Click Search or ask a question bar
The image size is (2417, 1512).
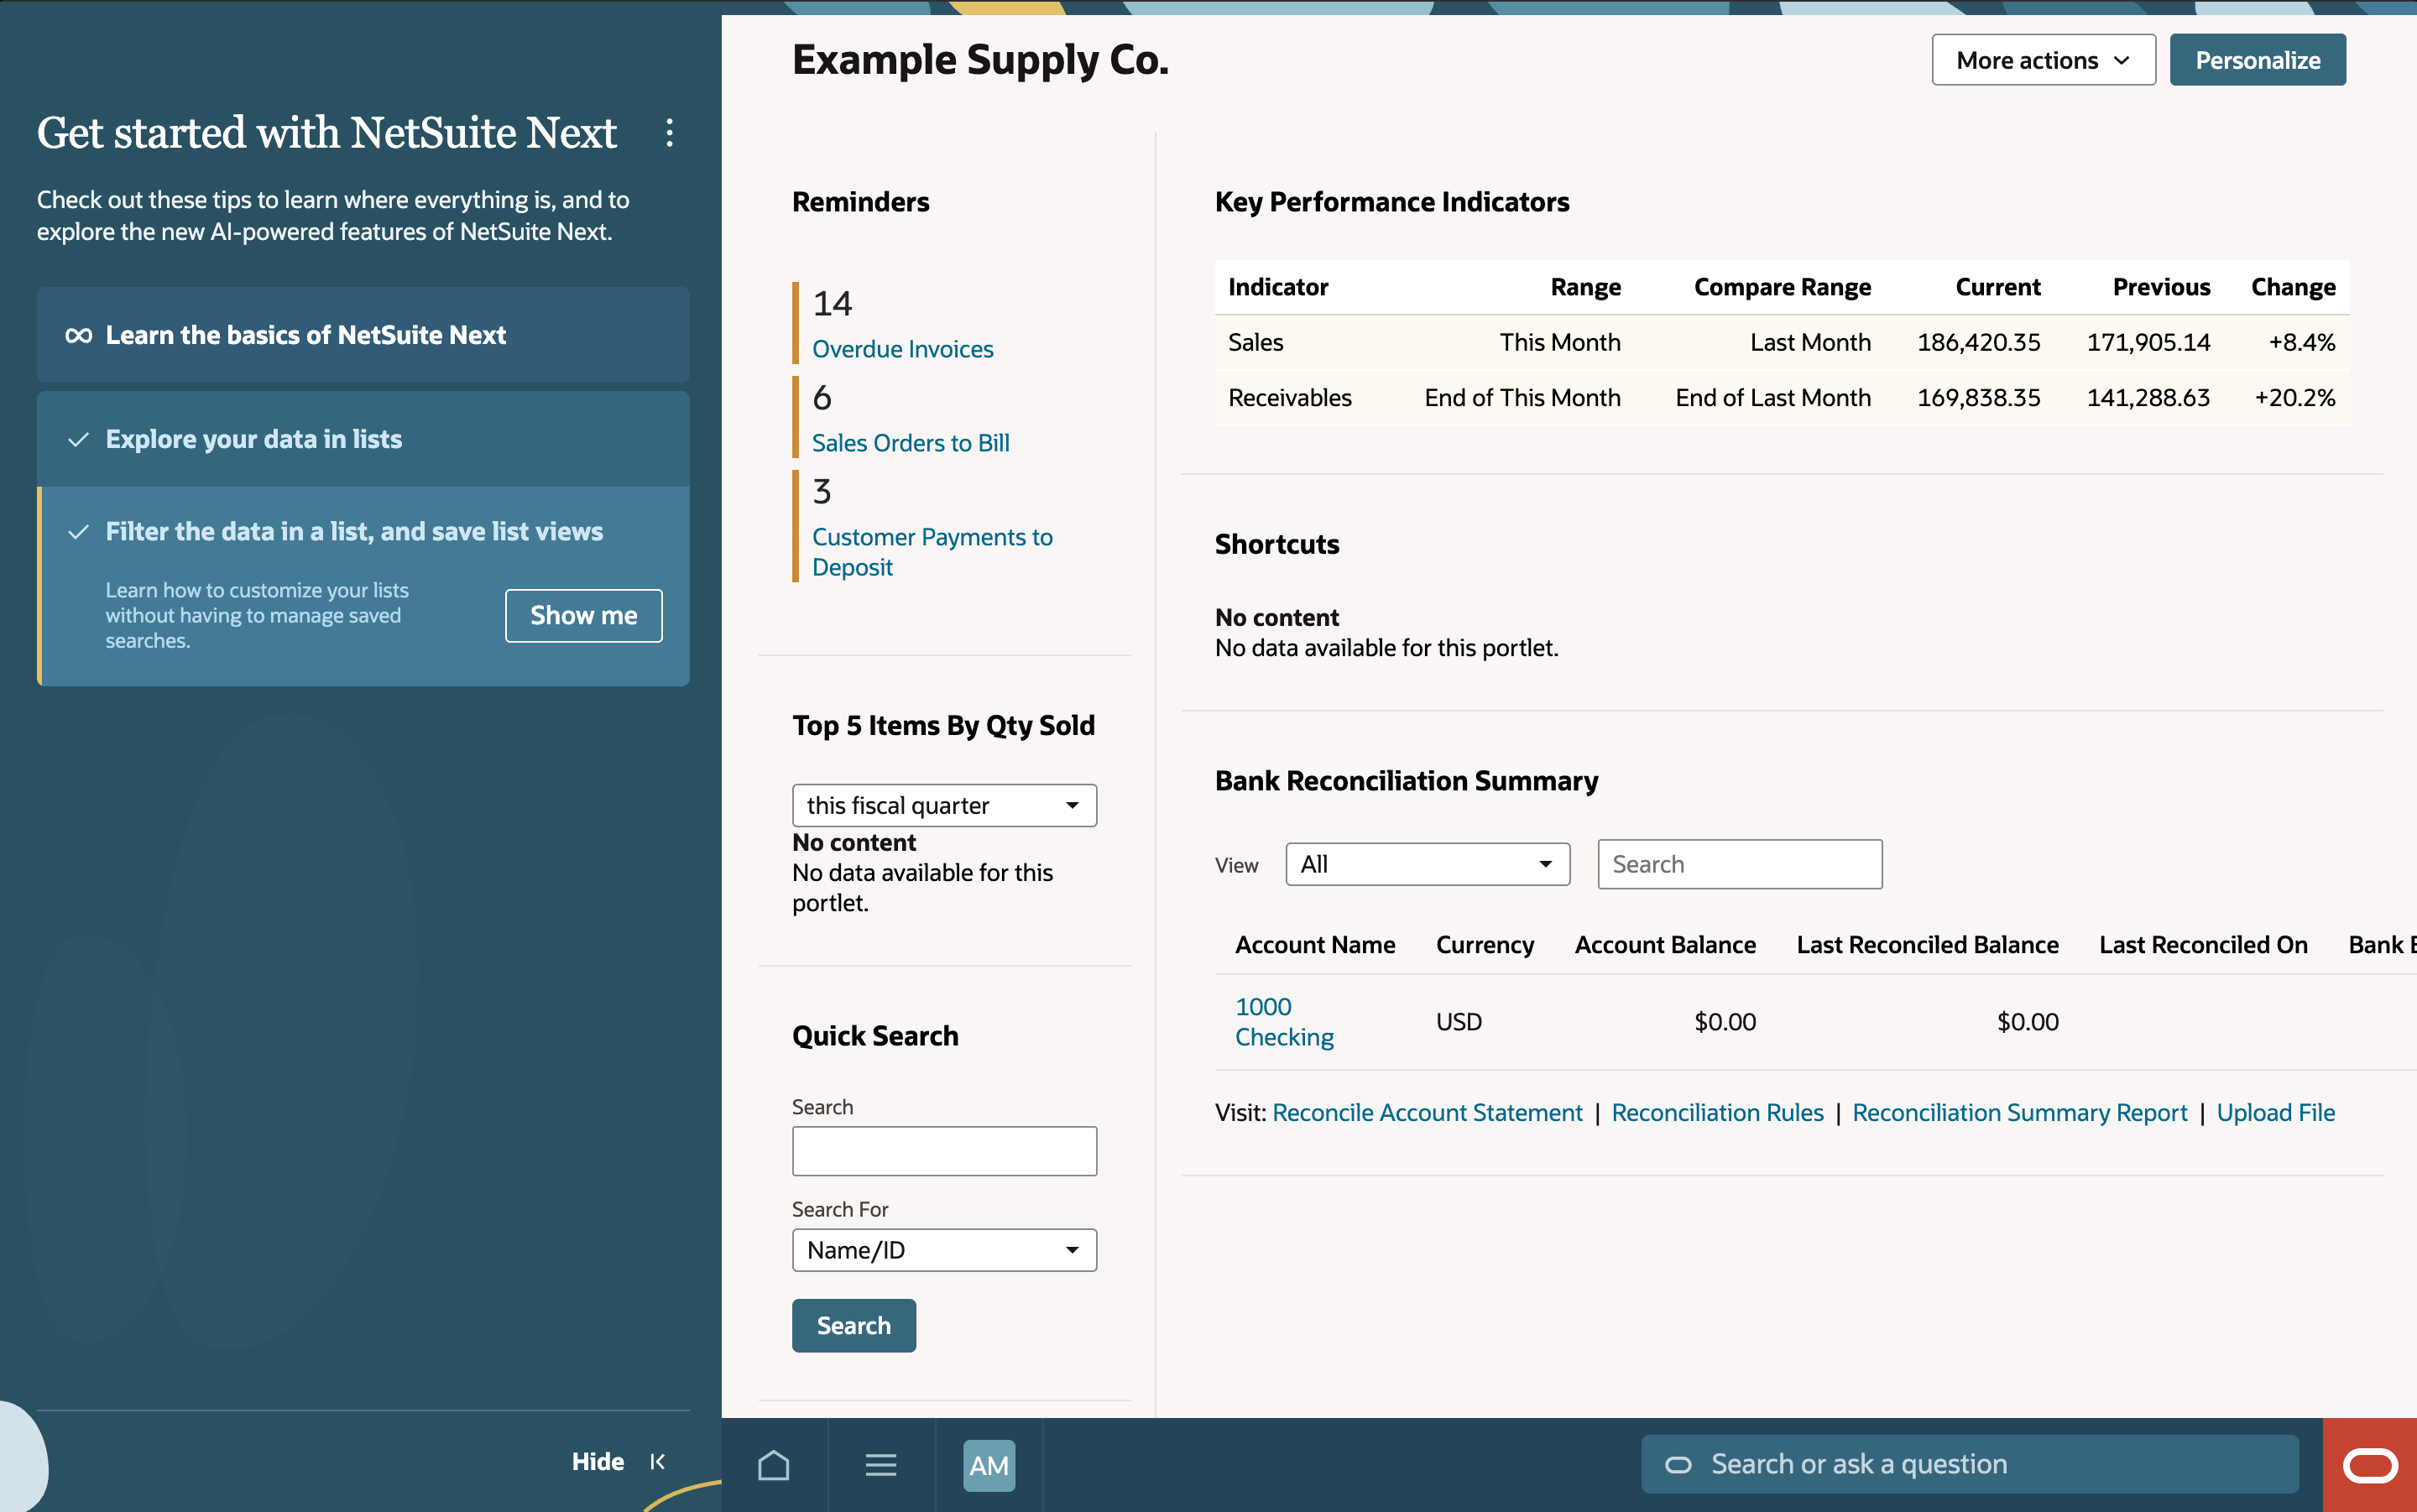pyautogui.click(x=1969, y=1465)
